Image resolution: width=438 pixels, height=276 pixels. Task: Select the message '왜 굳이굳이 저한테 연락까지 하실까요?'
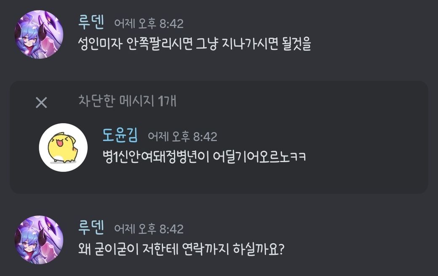click(x=181, y=249)
